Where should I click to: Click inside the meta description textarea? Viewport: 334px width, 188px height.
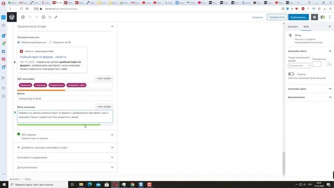(65, 116)
